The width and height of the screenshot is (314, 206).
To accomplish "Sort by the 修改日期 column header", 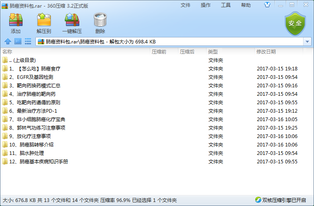I will 279,51.
